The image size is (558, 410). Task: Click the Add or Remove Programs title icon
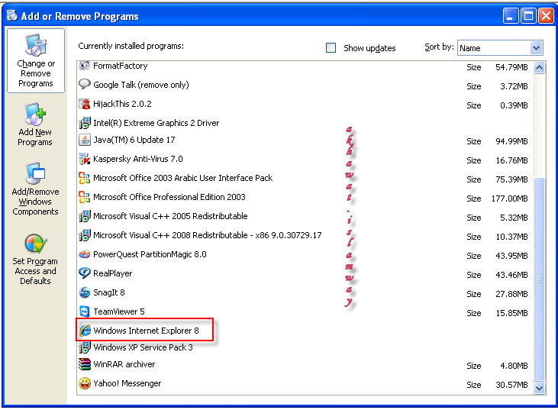point(11,15)
